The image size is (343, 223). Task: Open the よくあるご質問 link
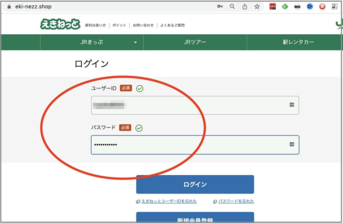172,25
